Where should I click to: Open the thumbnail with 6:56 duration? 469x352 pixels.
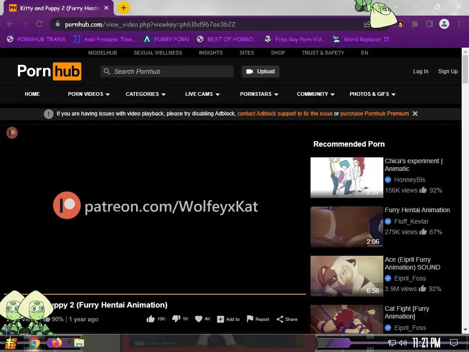click(x=347, y=275)
